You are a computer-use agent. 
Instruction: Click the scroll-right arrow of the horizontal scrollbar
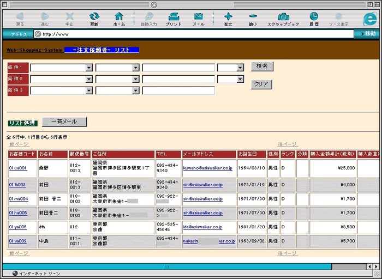(x=377, y=266)
